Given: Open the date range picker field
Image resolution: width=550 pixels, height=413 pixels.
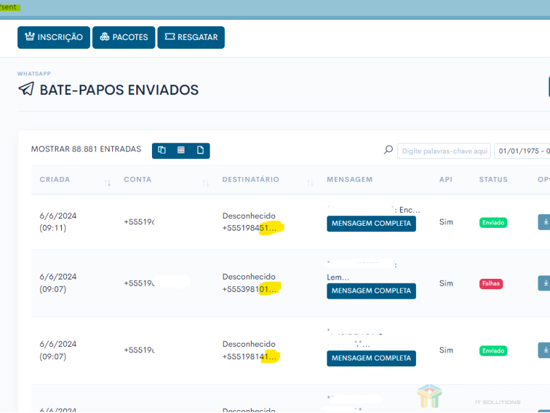Looking at the screenshot, I should click(x=523, y=151).
